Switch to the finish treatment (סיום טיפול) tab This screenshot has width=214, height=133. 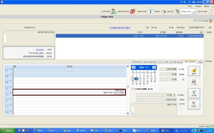137,62
